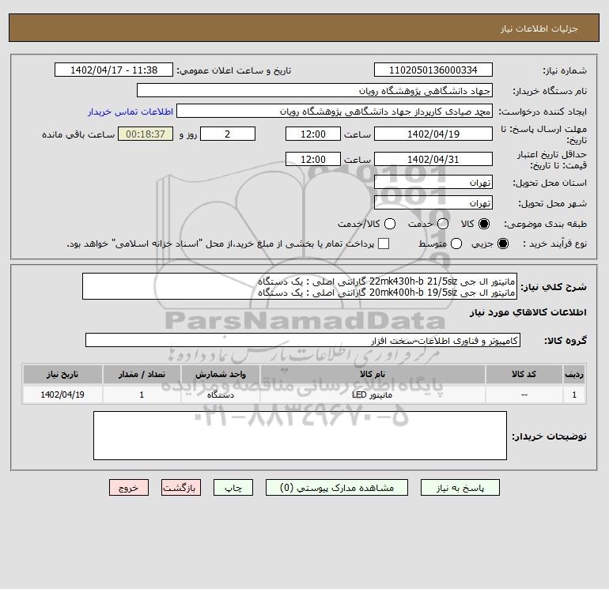Select the خدمت radio button
Image resolution: width=609 pixels, height=589 pixels.
click(443, 224)
